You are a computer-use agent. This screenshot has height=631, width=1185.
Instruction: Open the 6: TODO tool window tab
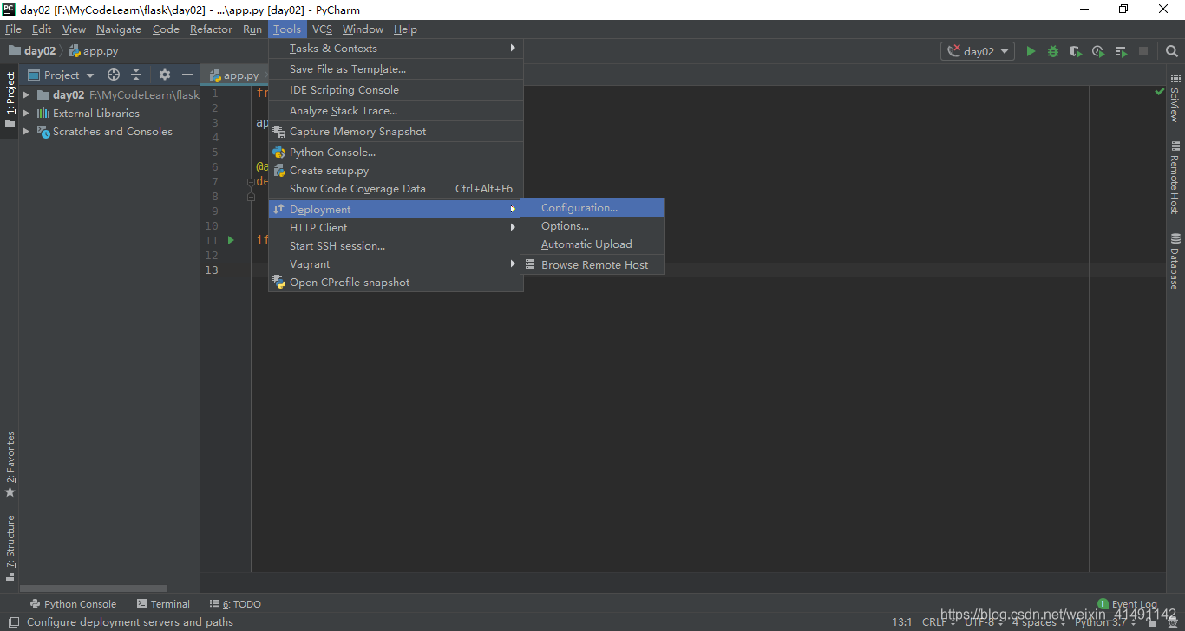point(235,604)
